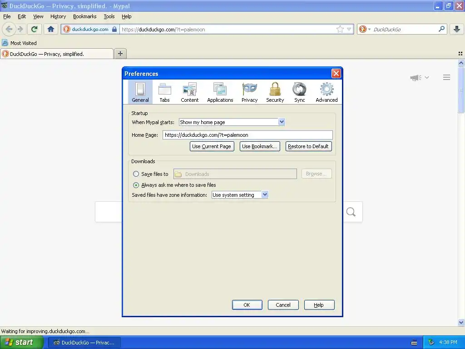Screen dimensions: 465x349
Task: Select Always ask me where to save
Action: (x=136, y=185)
